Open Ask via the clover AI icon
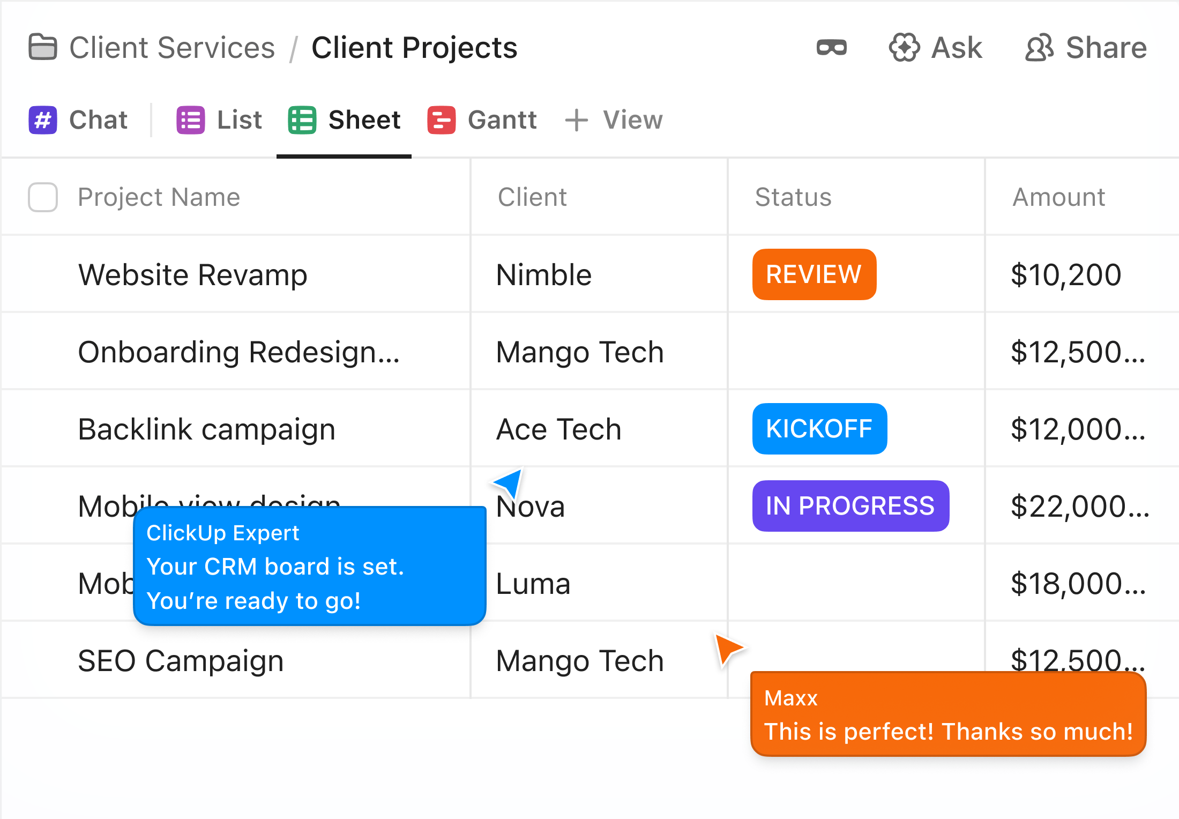This screenshot has width=1179, height=819. (x=904, y=47)
